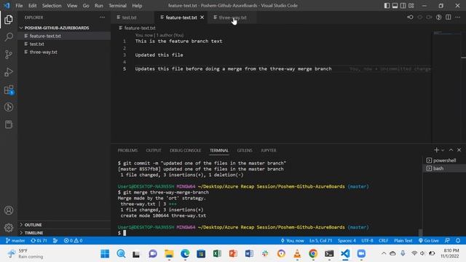Image resolution: width=466 pixels, height=262 pixels.
Task: Open the Terminal menu
Action: tap(117, 5)
